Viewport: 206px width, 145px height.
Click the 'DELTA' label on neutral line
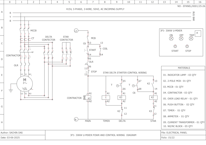[122, 121]
